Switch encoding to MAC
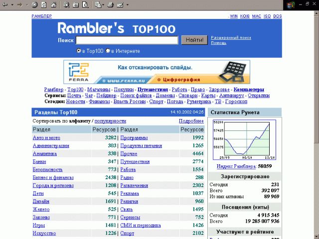 pos(257,16)
